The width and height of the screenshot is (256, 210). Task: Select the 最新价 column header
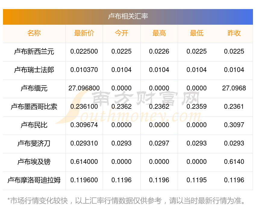click(x=84, y=33)
